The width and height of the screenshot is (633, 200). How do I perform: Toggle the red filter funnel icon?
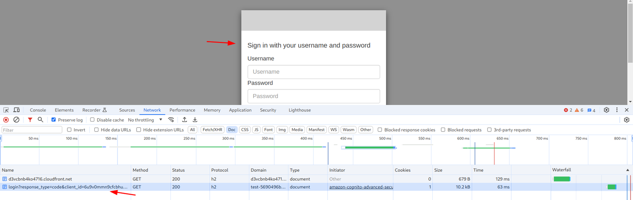(x=30, y=120)
